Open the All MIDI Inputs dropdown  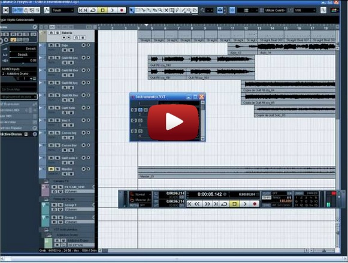coord(19,69)
